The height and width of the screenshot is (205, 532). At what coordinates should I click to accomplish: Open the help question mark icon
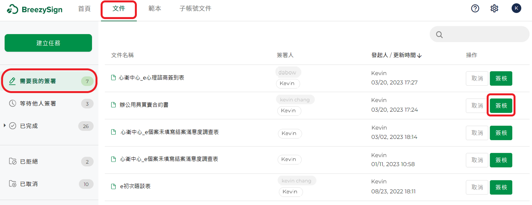(x=475, y=9)
